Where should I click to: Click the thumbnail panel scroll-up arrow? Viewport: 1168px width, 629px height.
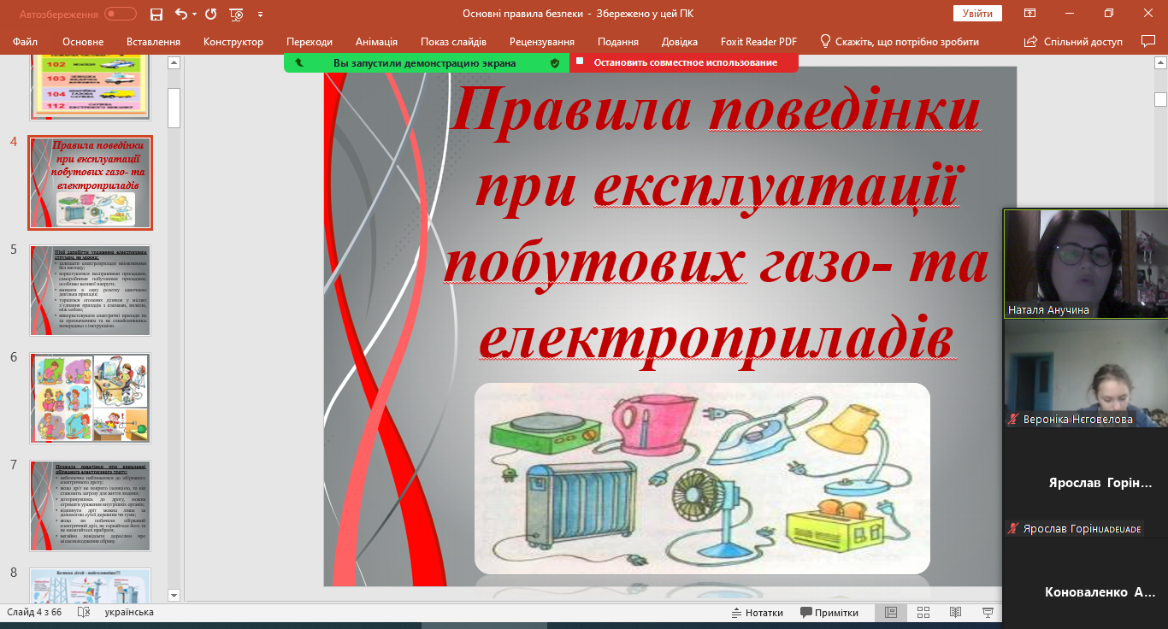point(174,62)
